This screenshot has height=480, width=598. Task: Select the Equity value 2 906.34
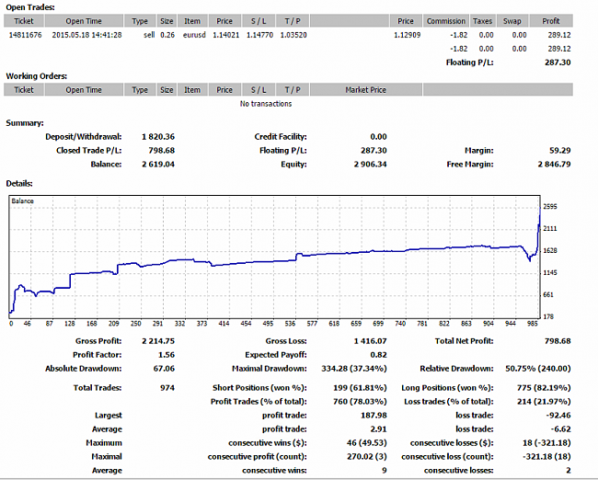coord(370,165)
